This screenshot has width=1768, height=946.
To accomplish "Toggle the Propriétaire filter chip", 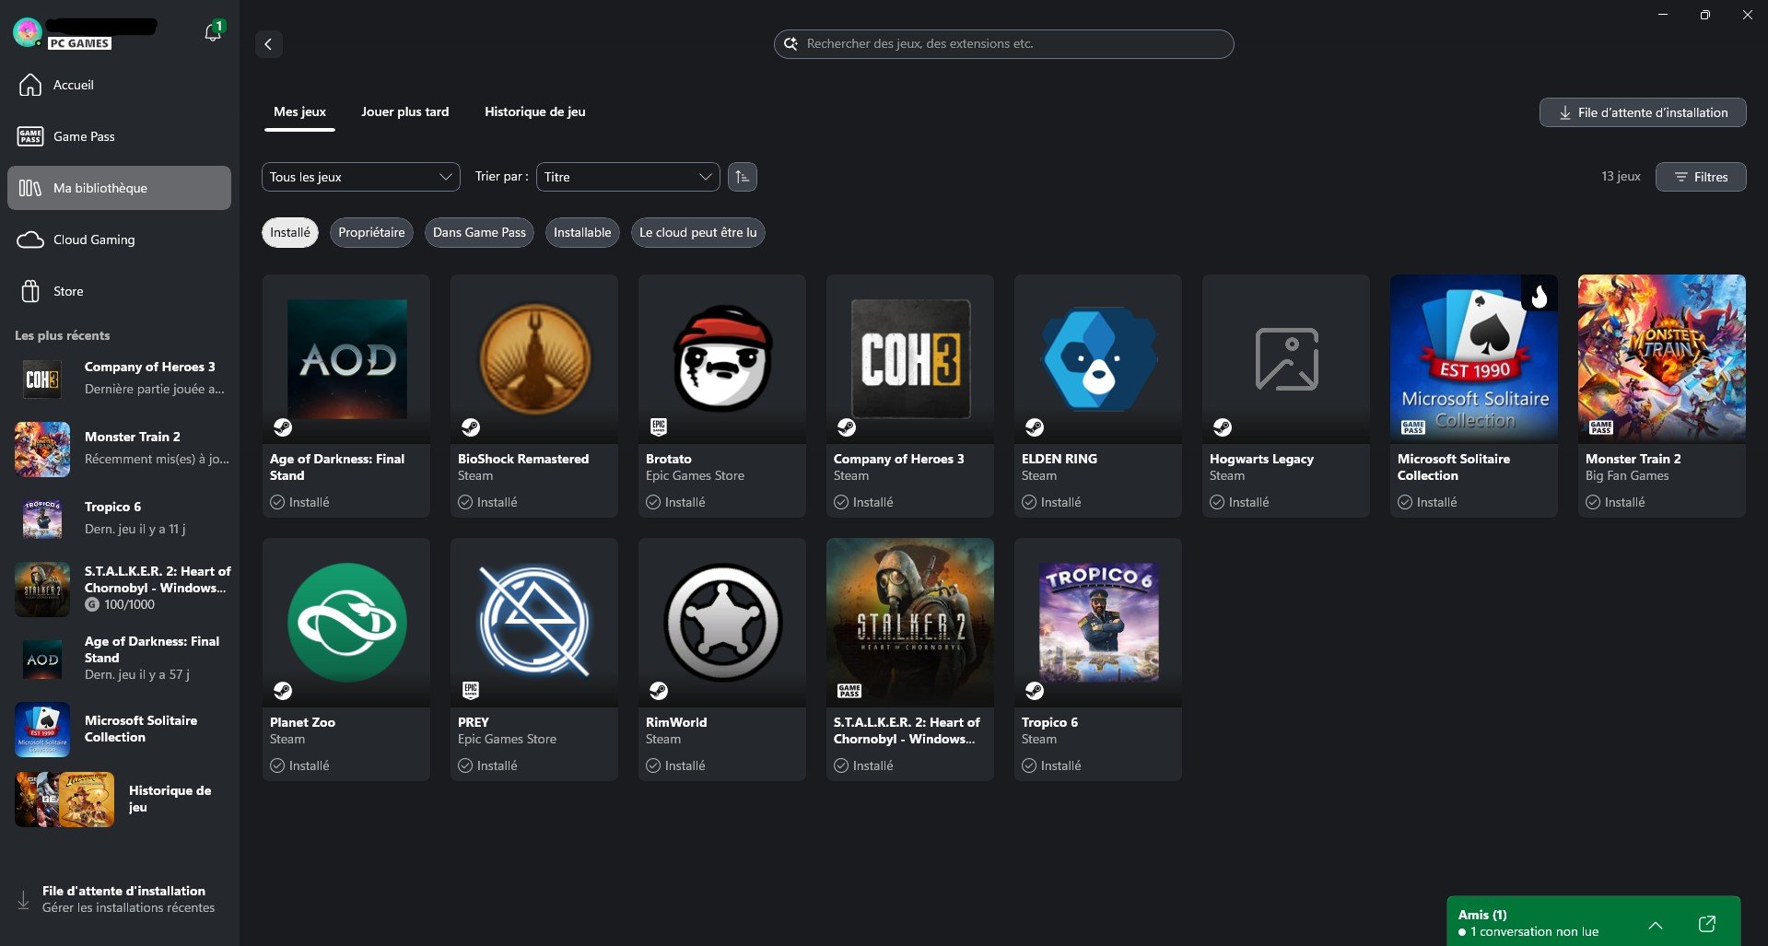I will coord(371,232).
